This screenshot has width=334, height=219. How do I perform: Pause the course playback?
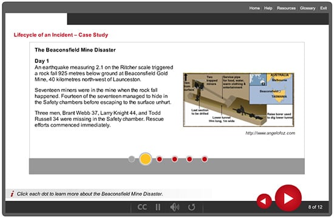158,207
